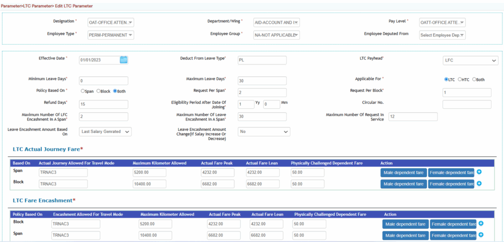Viewport: 504px width, 242px height.
Task: Click plus icon in Span fare encashment row
Action: [481, 235]
